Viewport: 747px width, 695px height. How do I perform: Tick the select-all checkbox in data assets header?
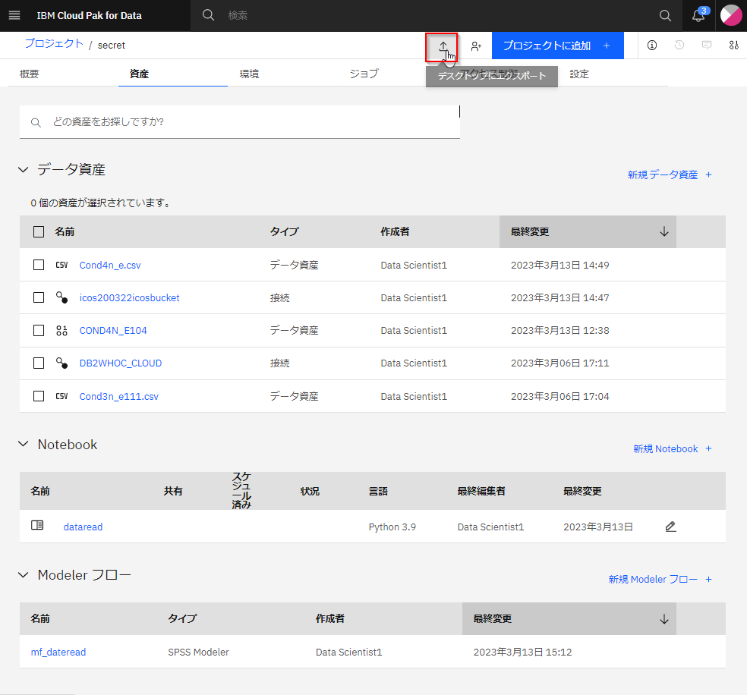39,232
